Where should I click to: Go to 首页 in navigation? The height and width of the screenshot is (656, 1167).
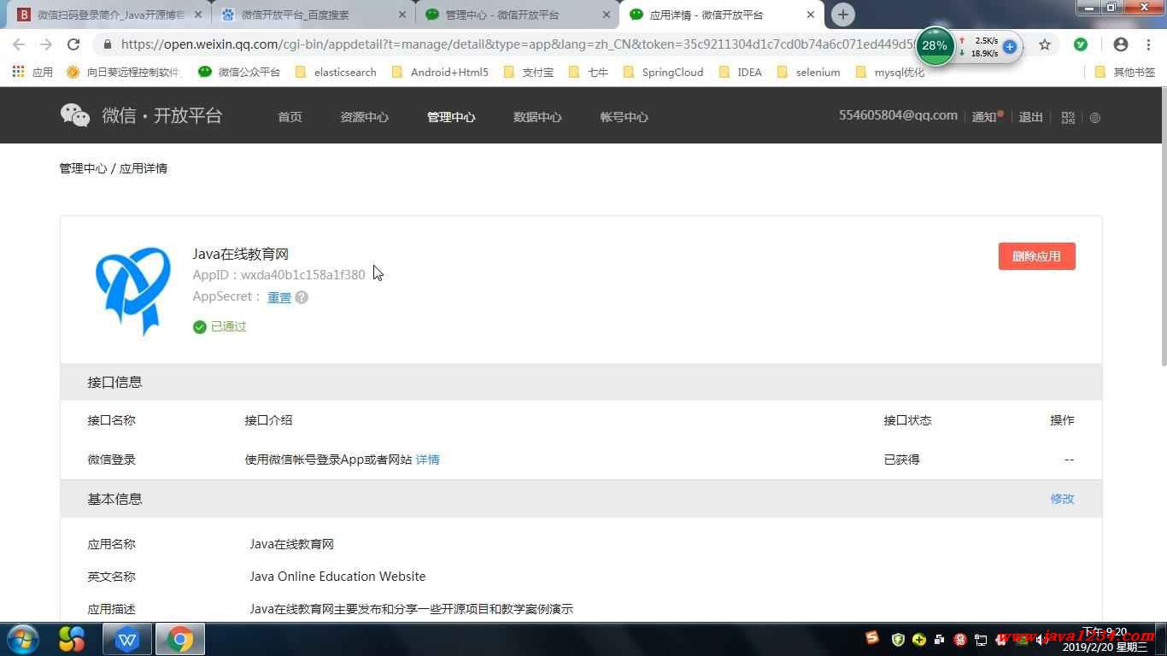coord(290,117)
